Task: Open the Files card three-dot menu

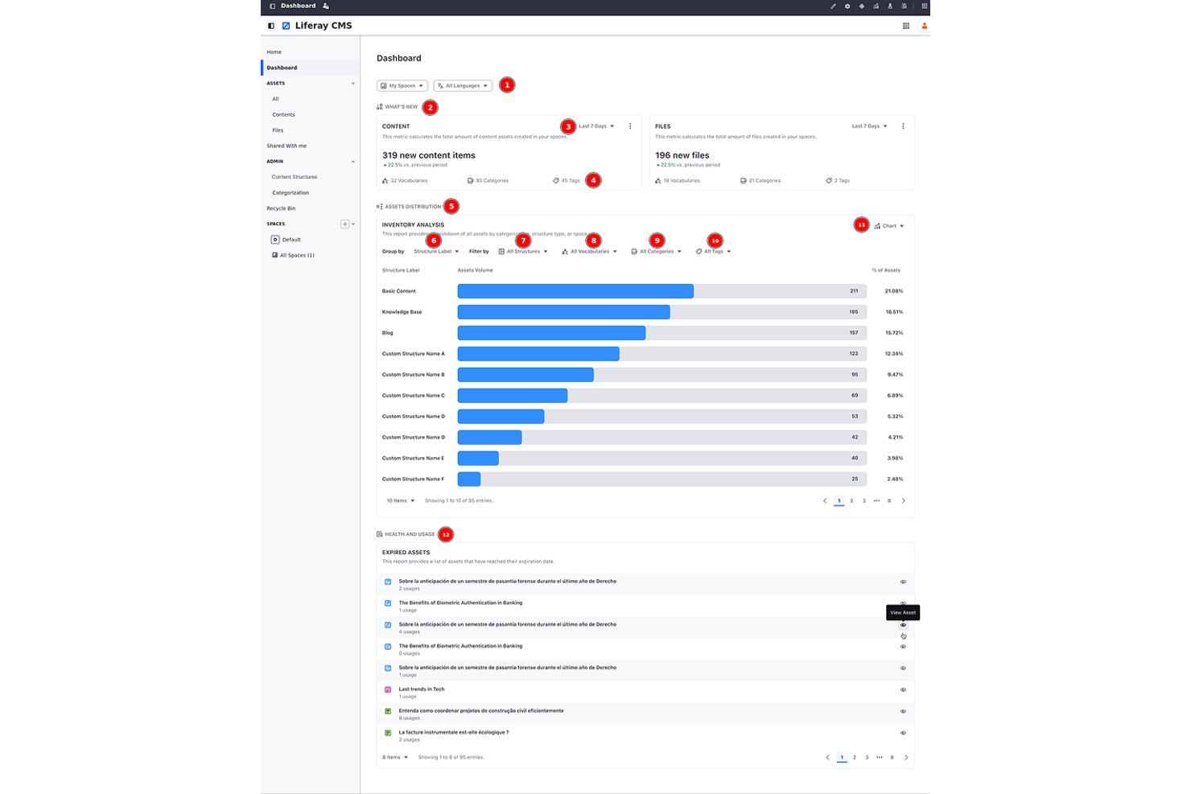Action: click(903, 126)
